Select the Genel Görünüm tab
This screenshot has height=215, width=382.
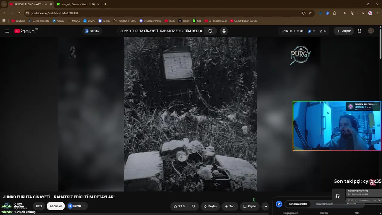click(325, 204)
